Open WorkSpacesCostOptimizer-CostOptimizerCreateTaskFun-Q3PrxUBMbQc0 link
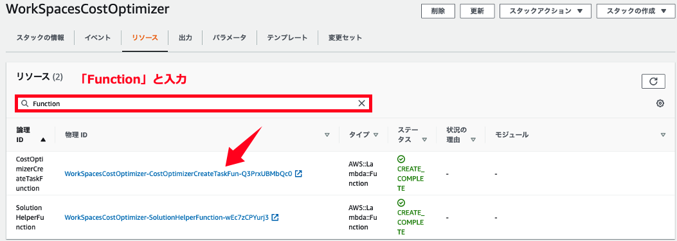 (x=178, y=174)
